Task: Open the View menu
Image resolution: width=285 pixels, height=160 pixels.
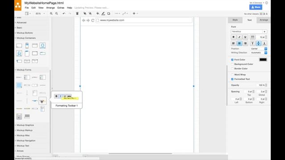Action: pos(41,8)
